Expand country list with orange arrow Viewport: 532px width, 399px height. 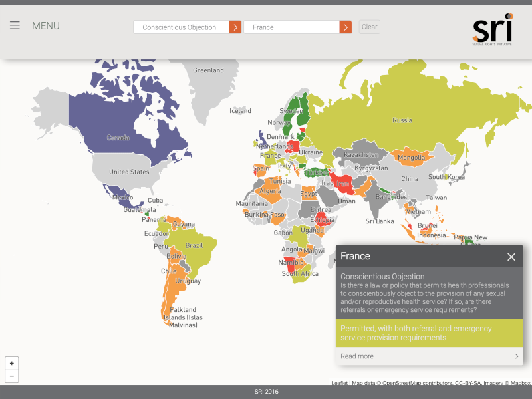coord(346,27)
